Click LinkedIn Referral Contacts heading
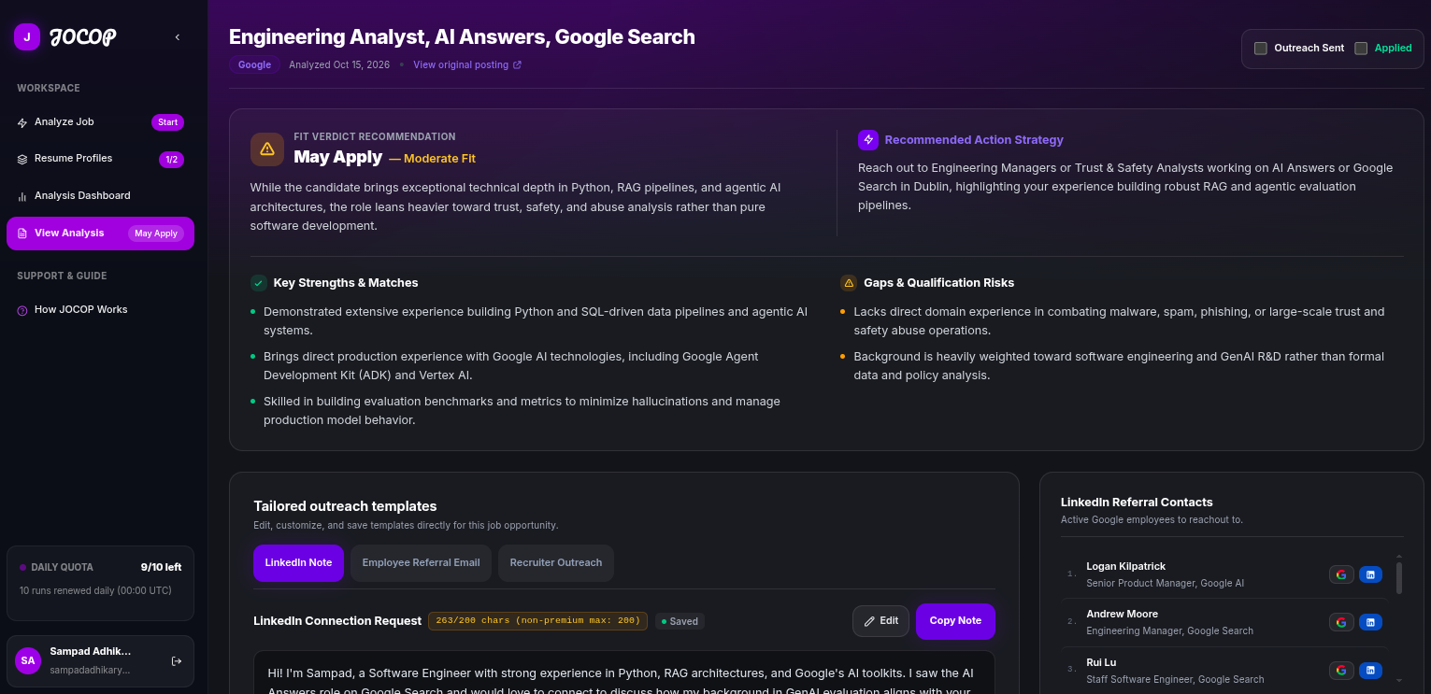 tap(1137, 503)
